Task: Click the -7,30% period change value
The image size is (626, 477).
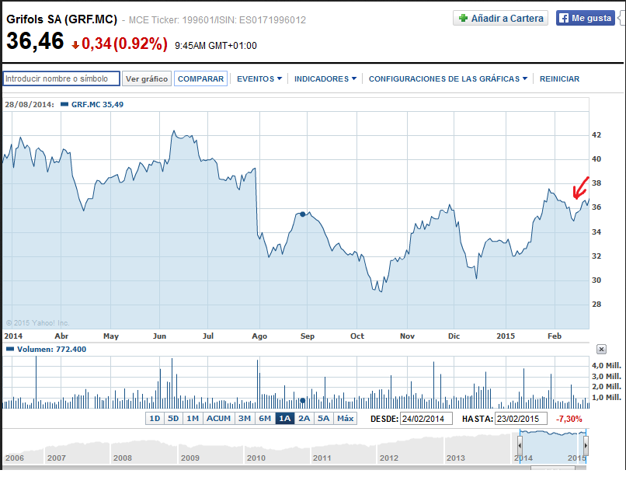Action: (569, 419)
